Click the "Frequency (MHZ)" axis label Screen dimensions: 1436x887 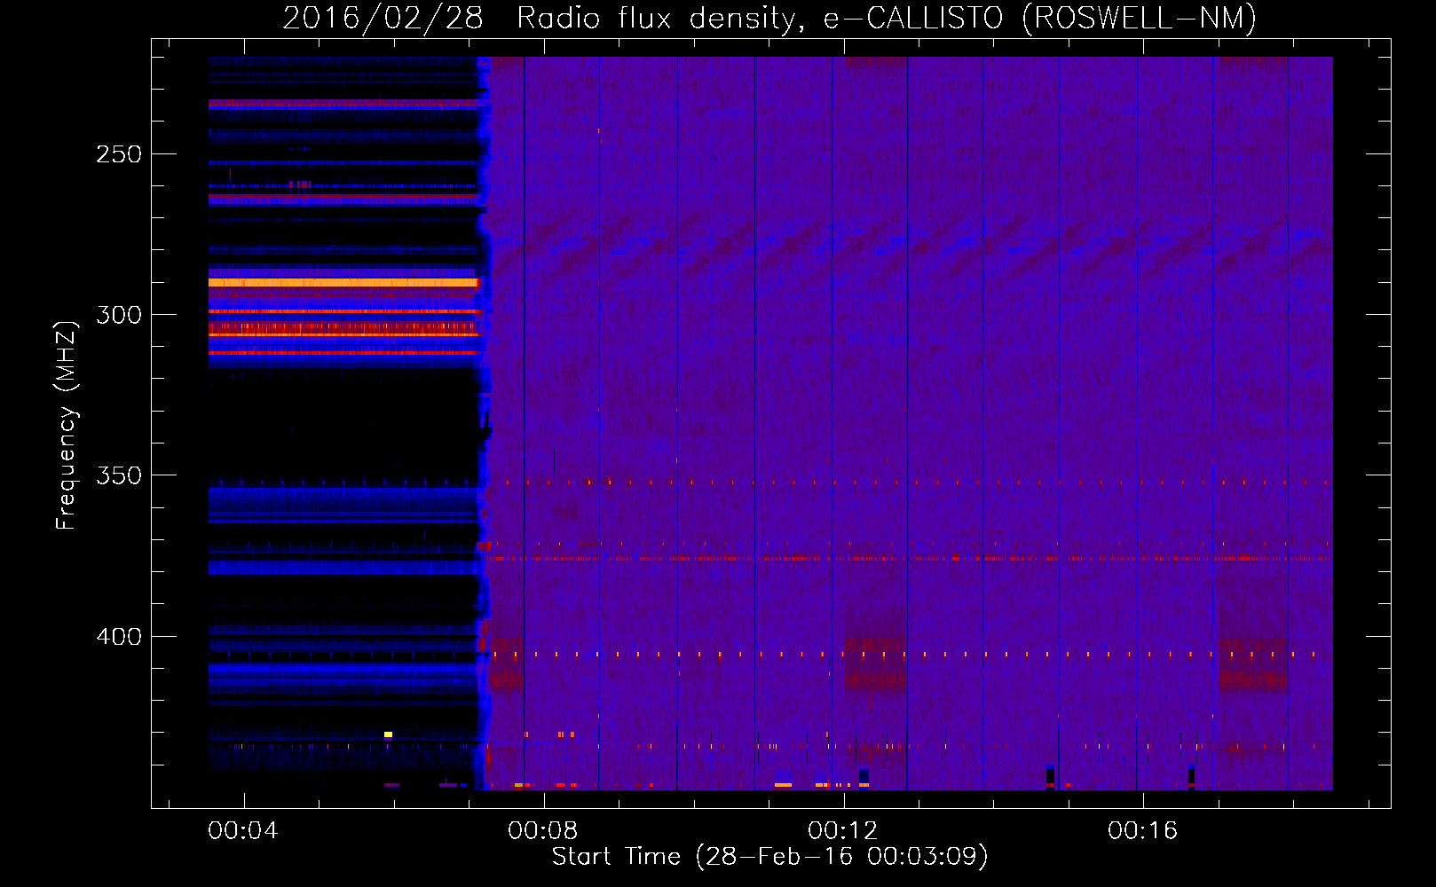66,425
